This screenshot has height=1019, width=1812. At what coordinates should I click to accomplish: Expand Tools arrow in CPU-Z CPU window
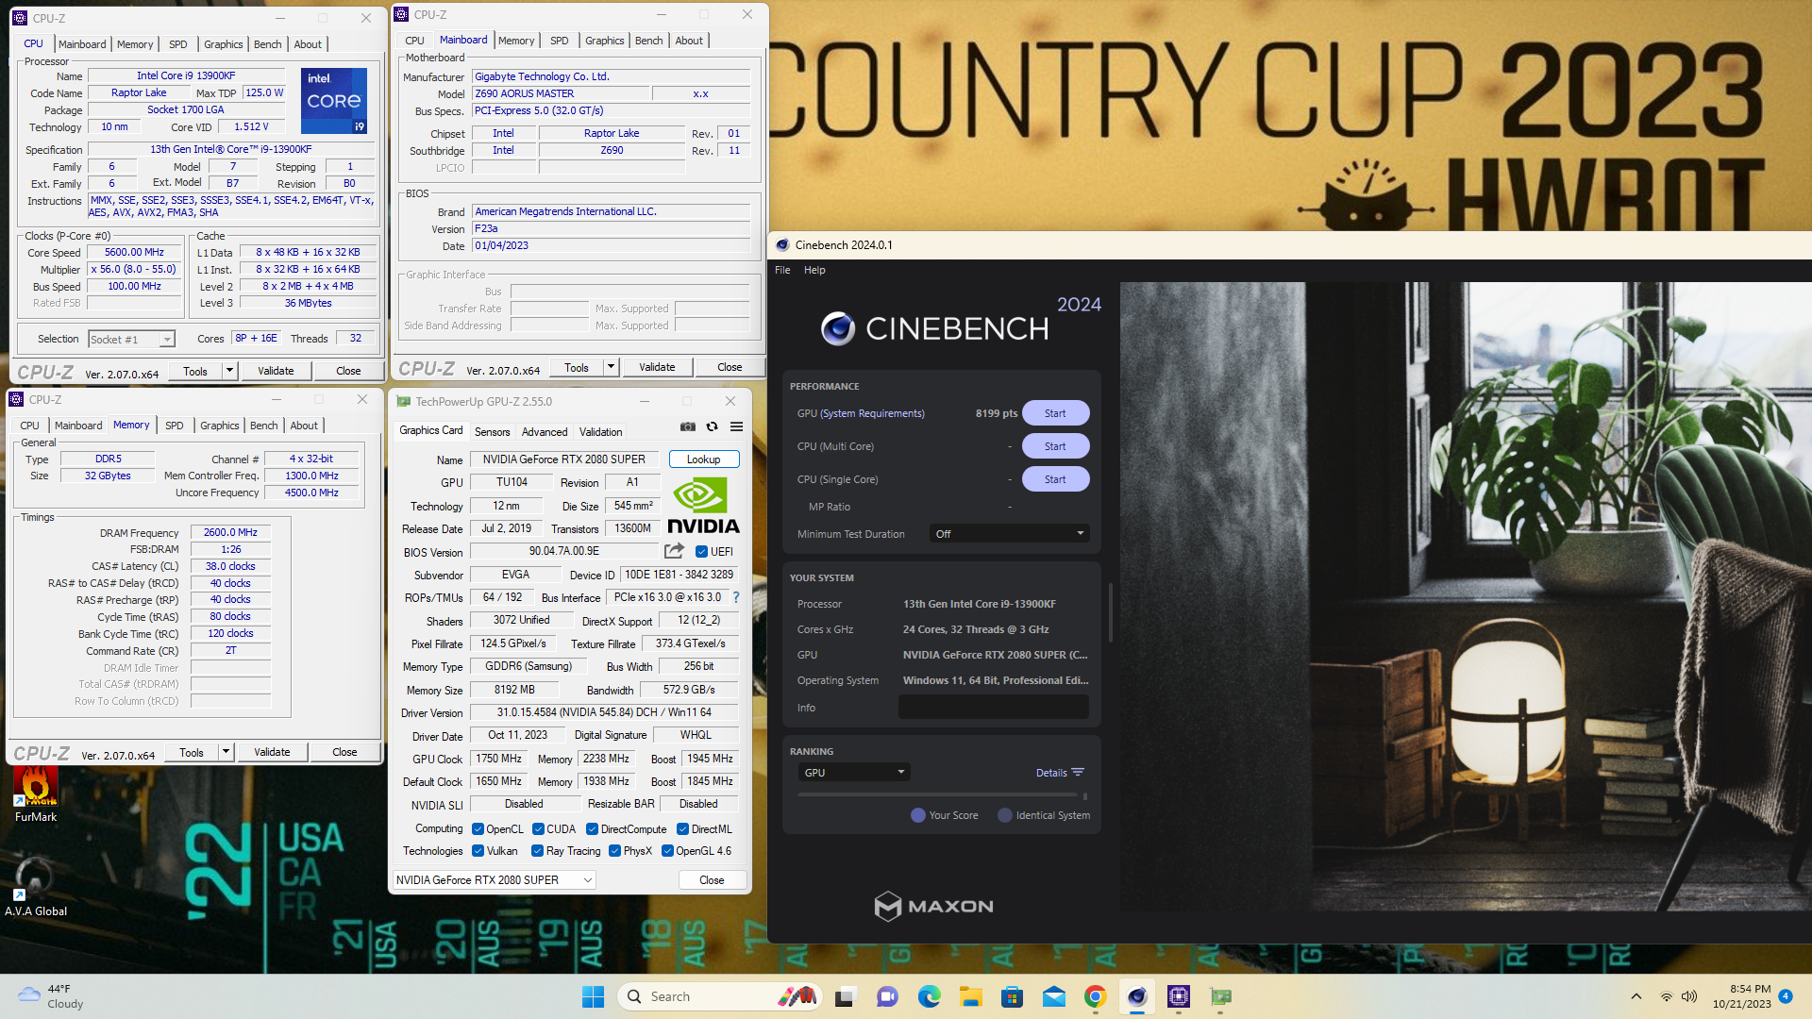pos(229,371)
